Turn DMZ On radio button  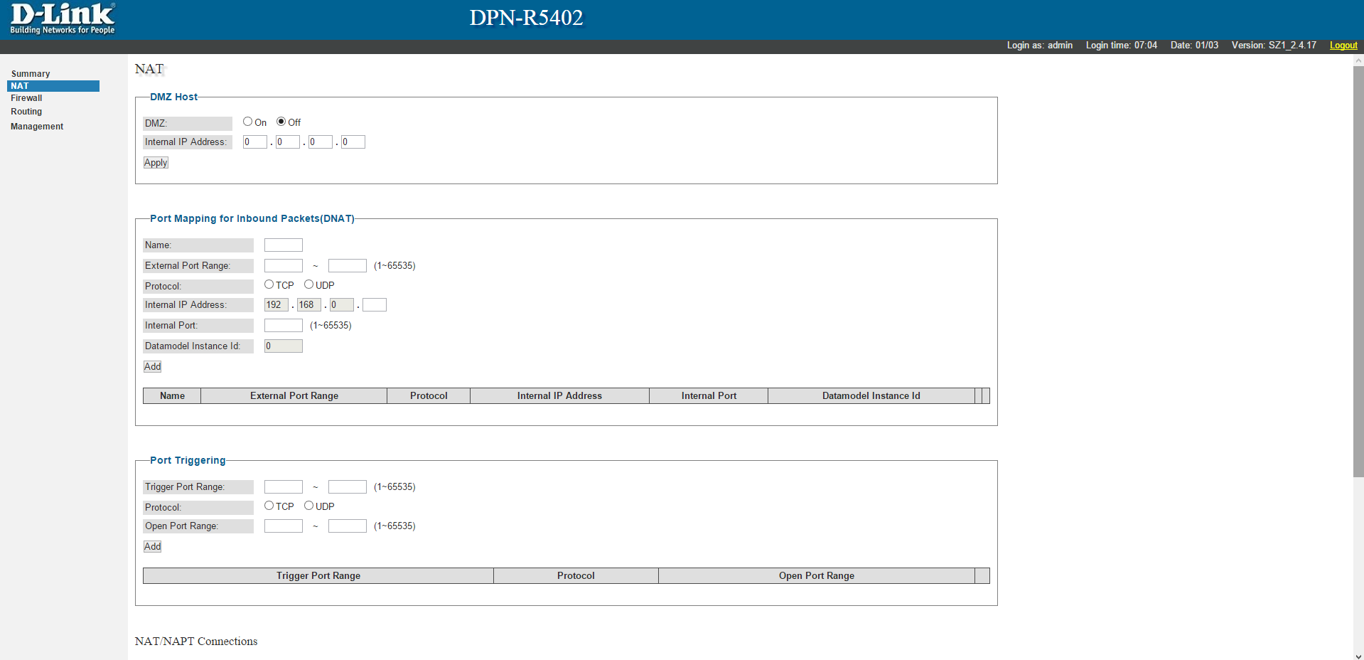pyautogui.click(x=247, y=122)
